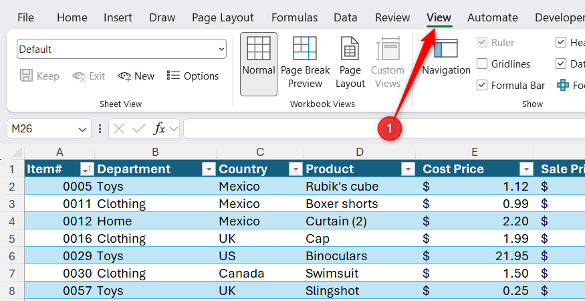Click the Rubik's cube cell
The height and width of the screenshot is (301, 585).
pyautogui.click(x=359, y=187)
